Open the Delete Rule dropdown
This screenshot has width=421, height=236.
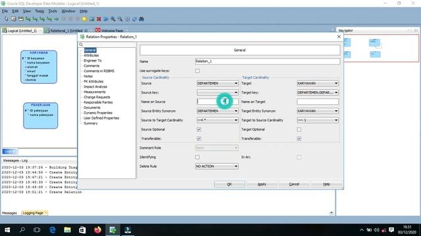tap(217, 167)
